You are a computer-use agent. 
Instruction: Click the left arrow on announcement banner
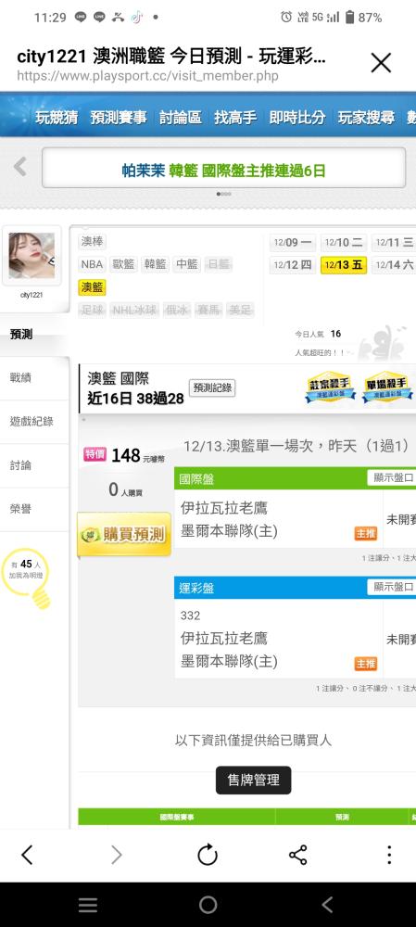click(x=20, y=167)
